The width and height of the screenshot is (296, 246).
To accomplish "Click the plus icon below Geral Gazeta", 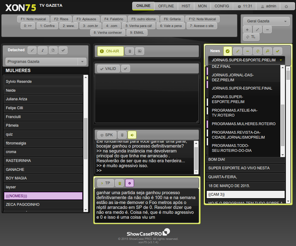I will [247, 30].
